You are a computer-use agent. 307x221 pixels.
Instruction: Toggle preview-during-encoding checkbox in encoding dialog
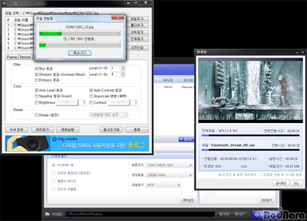pos(220,175)
